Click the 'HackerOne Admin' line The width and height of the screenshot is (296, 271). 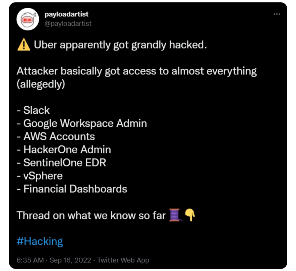tap(64, 149)
